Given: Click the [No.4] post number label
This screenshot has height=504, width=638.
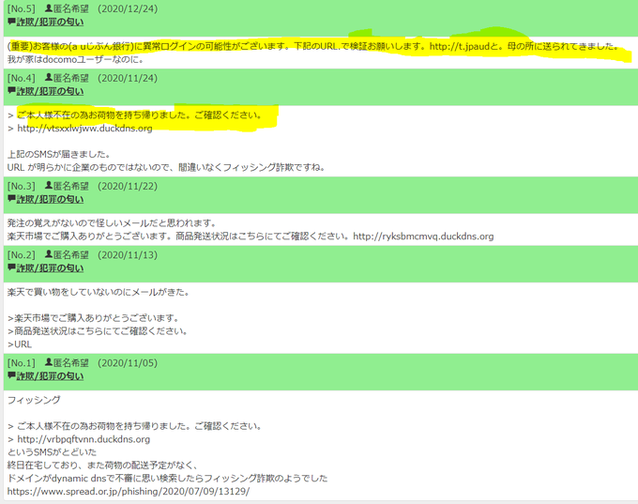Looking at the screenshot, I should pyautogui.click(x=22, y=78).
